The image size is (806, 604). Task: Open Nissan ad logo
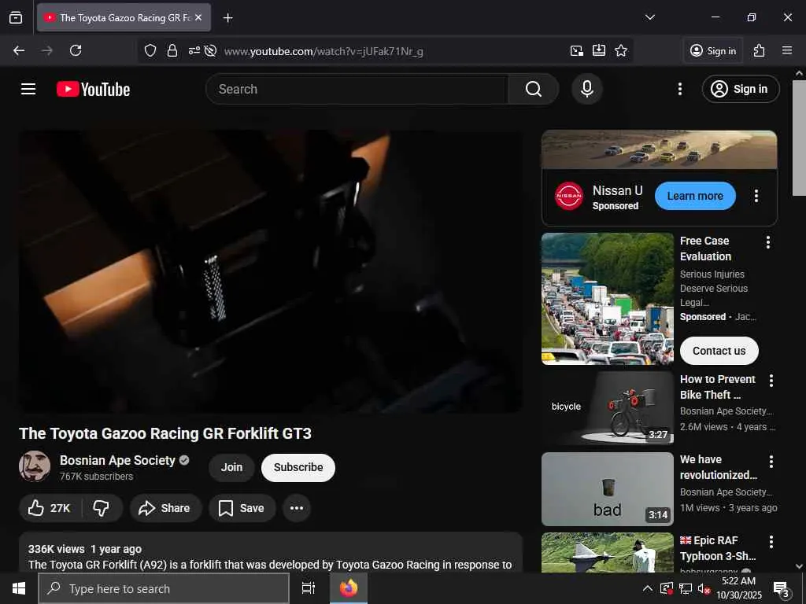point(569,196)
